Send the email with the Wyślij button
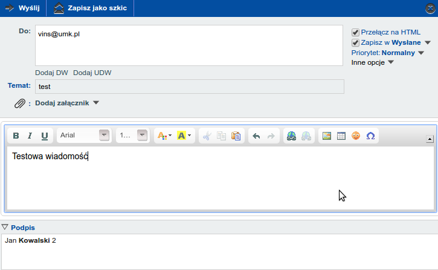Viewport: 438px width, 270px height. tap(22, 8)
